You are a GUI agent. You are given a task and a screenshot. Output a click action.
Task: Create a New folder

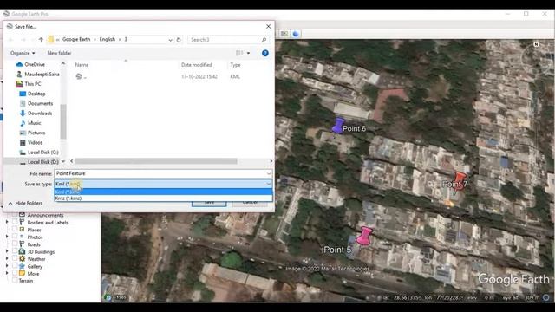click(59, 53)
